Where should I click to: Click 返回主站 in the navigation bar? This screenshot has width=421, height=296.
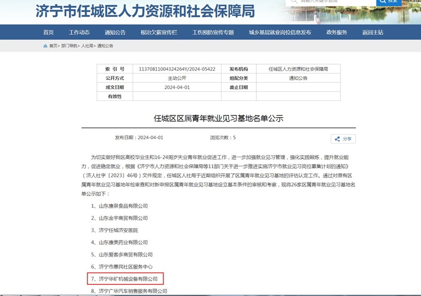[373, 33]
